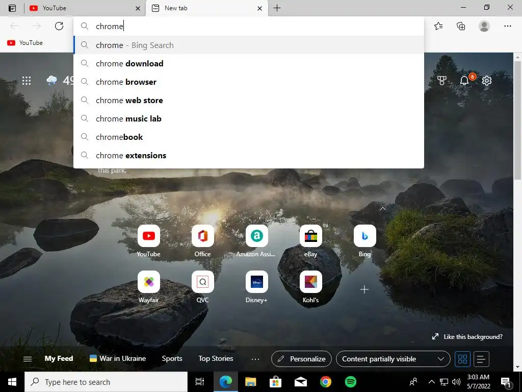Open Microsoft Rewards trophy icon
The height and width of the screenshot is (392, 522).
coord(442,80)
